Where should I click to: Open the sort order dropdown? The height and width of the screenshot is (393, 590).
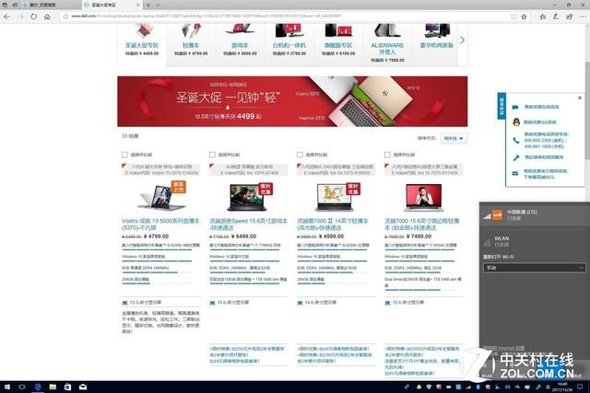(454, 139)
